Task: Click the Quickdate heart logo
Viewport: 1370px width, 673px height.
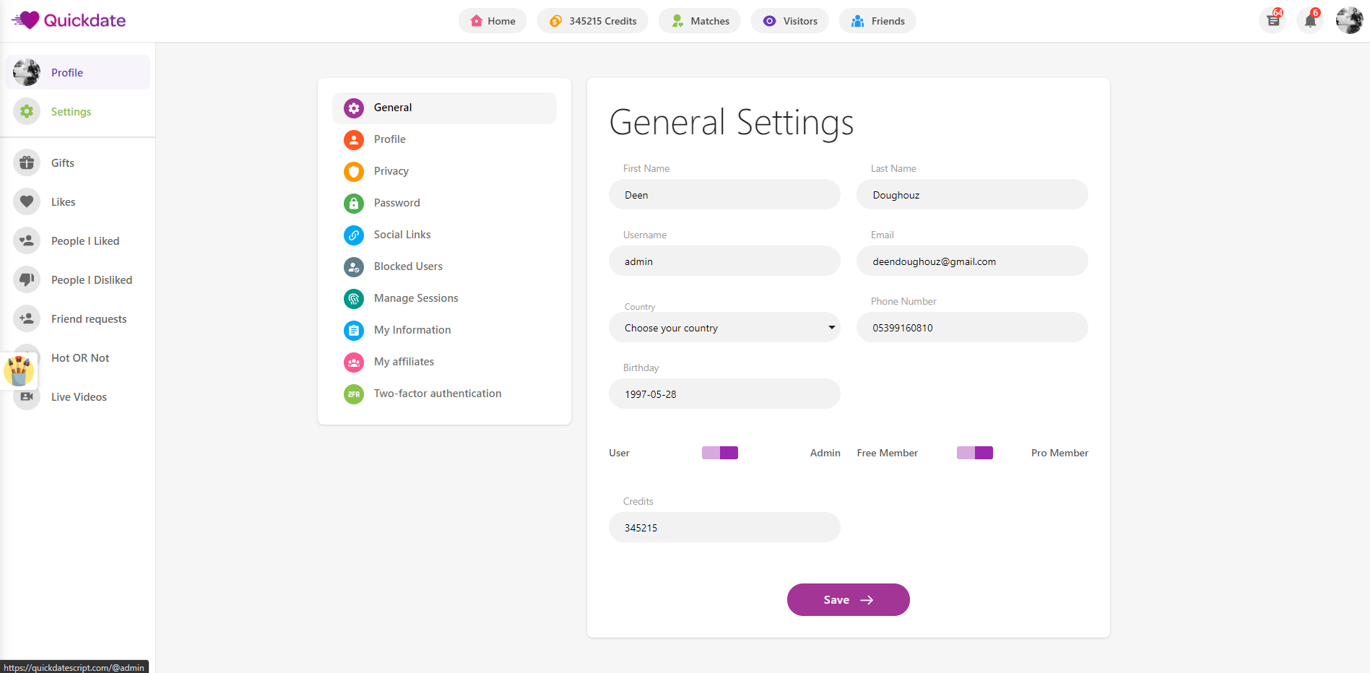Action: (27, 20)
